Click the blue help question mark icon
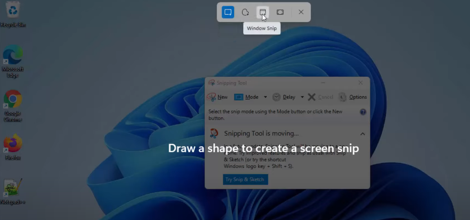Image resolution: width=470 pixels, height=220 pixels. [x=363, y=112]
